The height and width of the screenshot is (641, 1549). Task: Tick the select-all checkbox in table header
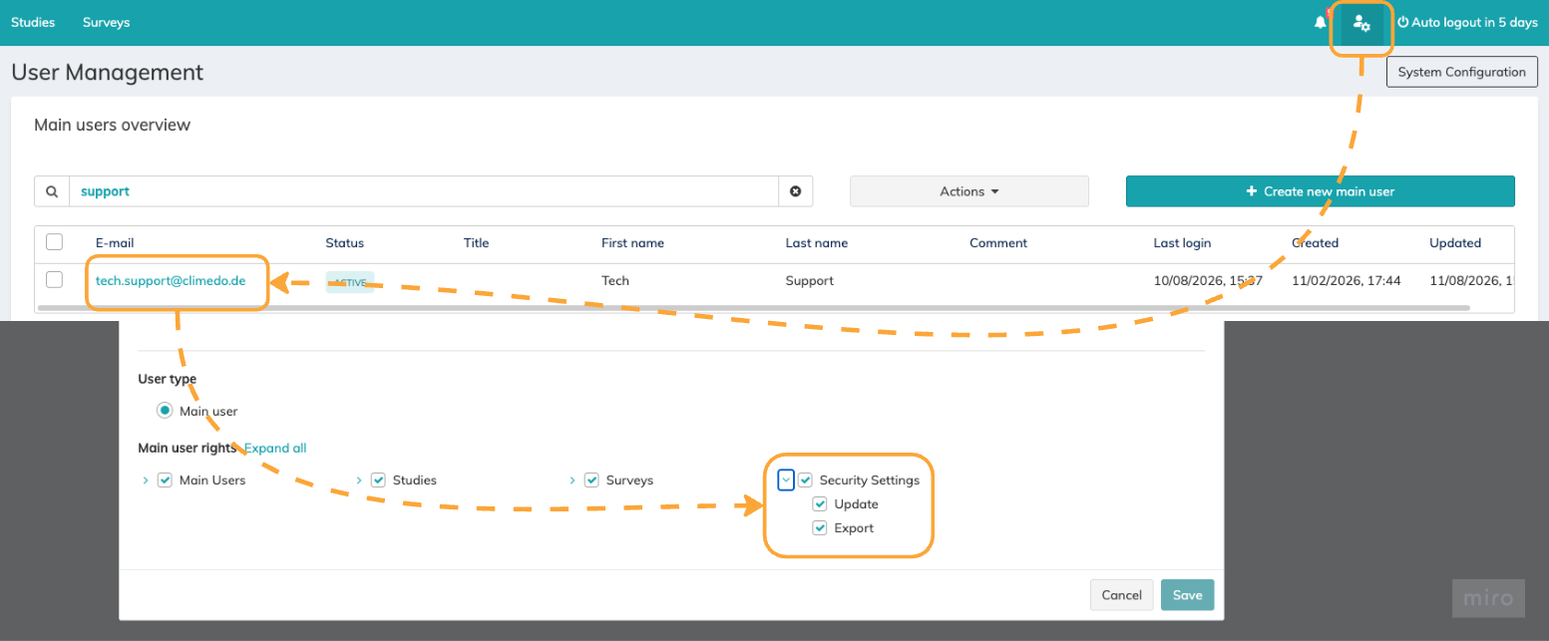click(x=55, y=242)
